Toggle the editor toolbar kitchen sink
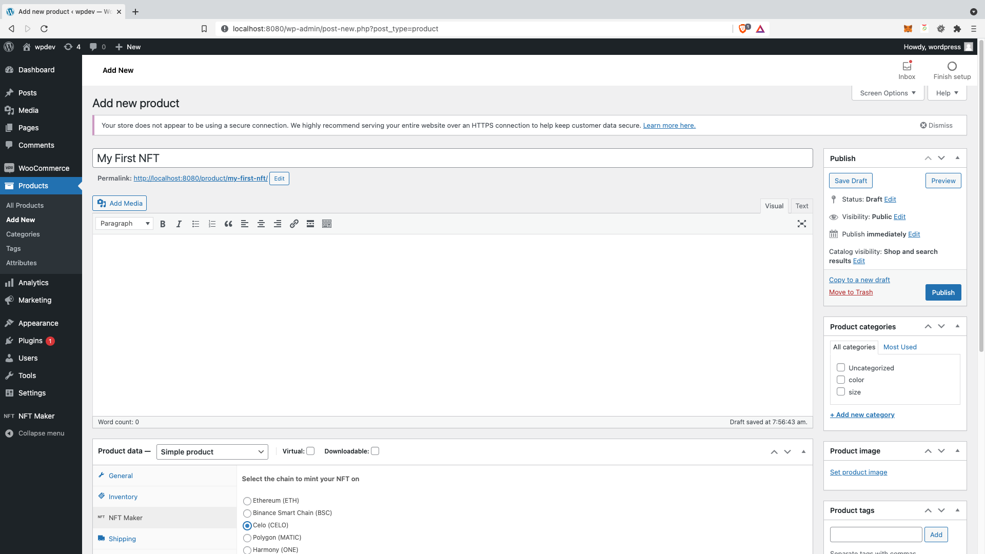This screenshot has width=985, height=554. coord(327,224)
